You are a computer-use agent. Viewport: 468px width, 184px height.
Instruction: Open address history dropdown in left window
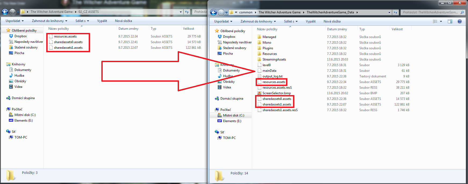click(x=181, y=12)
